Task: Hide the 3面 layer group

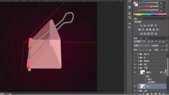Action: click(135, 64)
